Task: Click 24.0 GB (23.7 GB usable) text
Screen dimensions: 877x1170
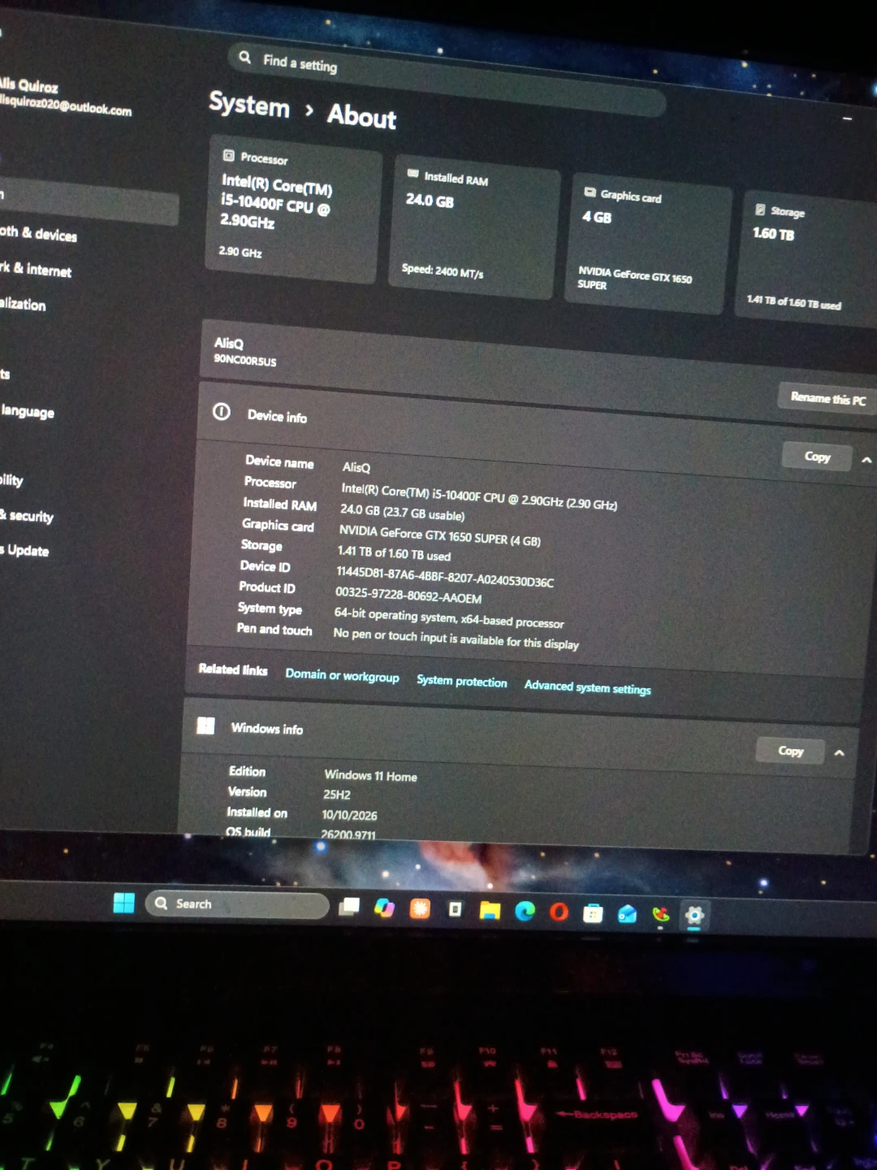Action: (x=403, y=512)
